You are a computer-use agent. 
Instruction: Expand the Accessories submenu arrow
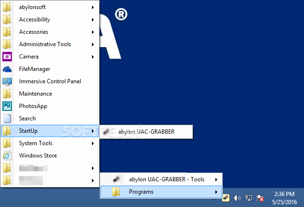pos(93,32)
